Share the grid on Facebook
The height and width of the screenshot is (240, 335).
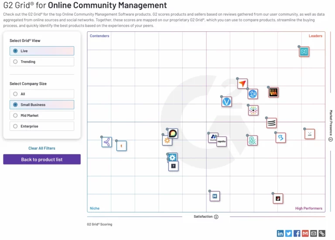[x=297, y=233]
